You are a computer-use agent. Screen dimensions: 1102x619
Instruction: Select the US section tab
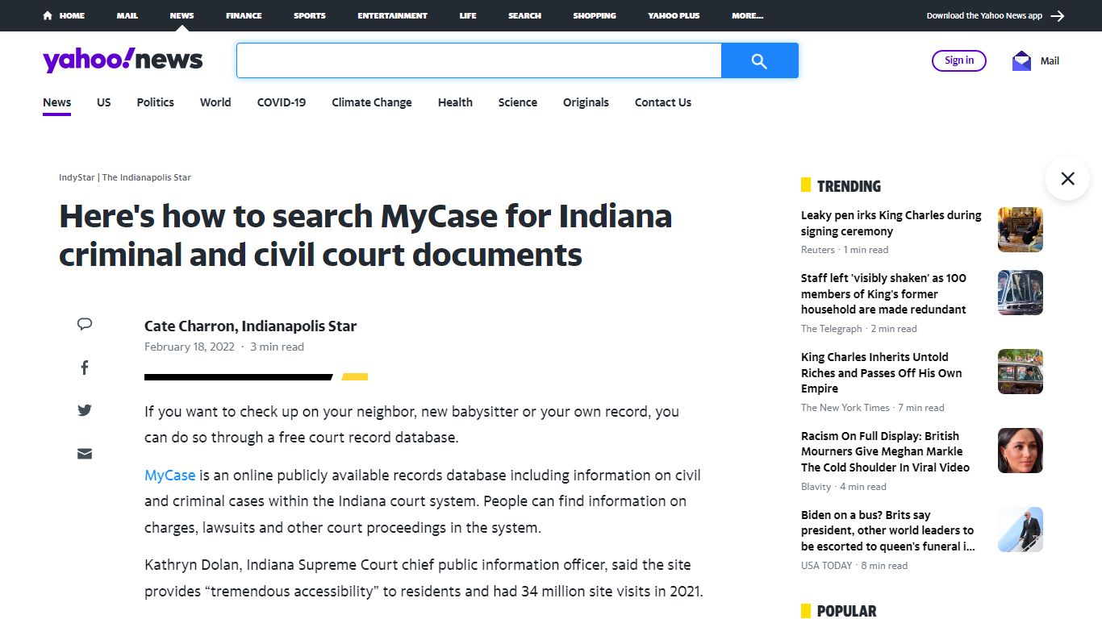[x=104, y=102]
